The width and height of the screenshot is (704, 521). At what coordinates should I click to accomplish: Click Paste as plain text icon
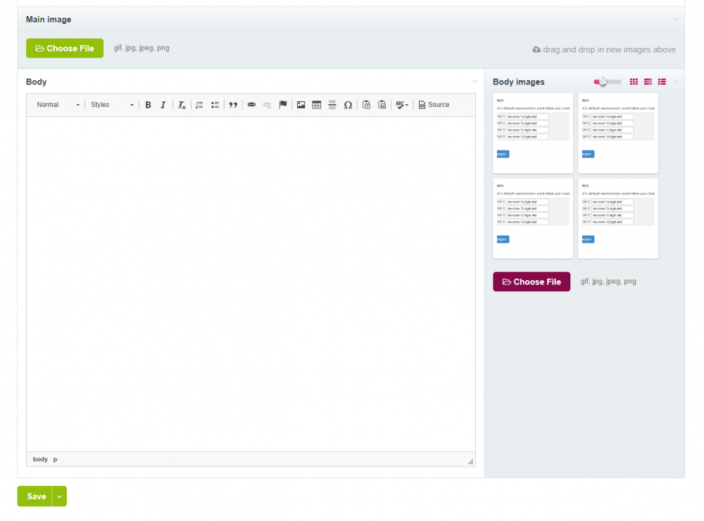tap(366, 105)
